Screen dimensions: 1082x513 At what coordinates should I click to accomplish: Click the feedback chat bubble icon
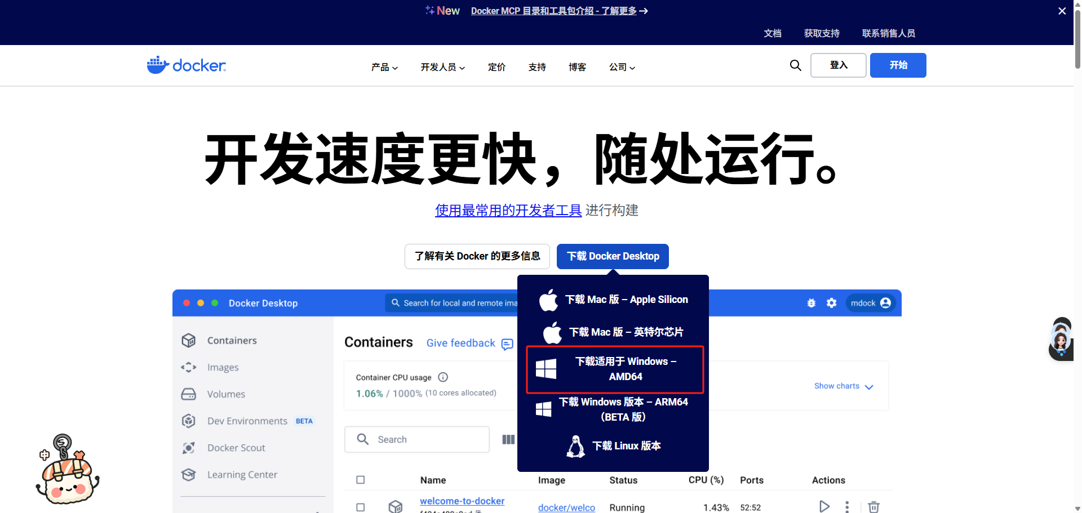pos(507,344)
